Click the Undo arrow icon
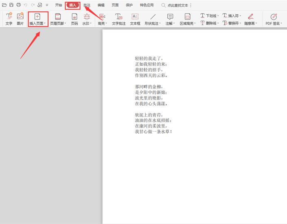This screenshot has width=287, height=224. point(26,5)
